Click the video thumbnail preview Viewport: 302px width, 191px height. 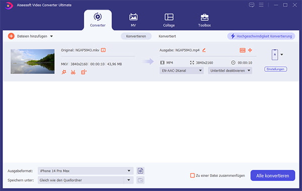point(33,61)
